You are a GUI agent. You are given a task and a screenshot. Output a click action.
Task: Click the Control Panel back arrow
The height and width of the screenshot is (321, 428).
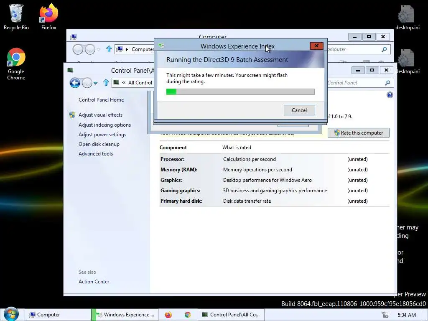tap(75, 83)
